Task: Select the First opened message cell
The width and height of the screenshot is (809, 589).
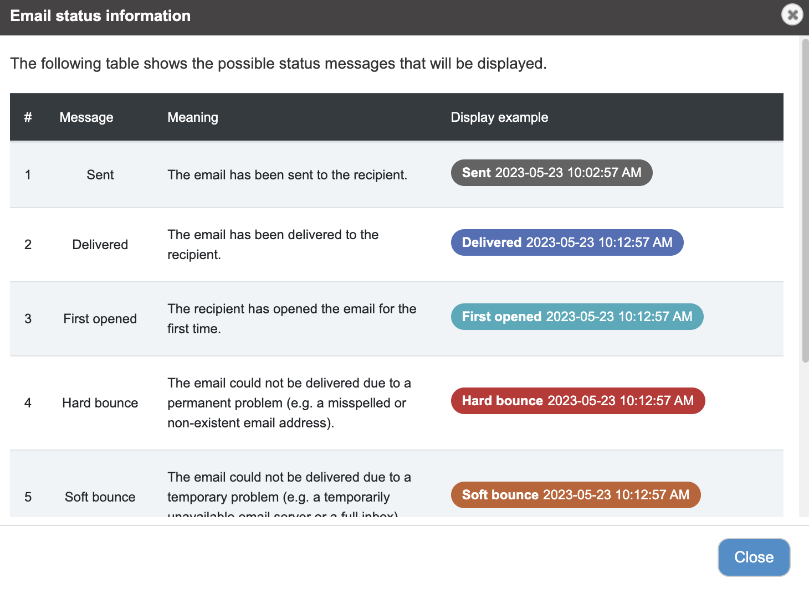Action: 100,319
